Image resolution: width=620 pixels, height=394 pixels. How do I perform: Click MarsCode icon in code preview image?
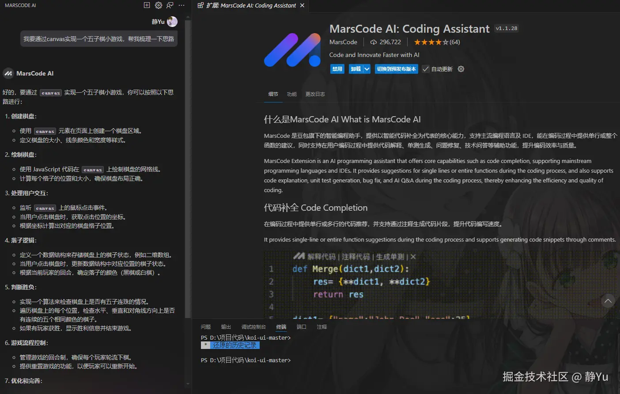(299, 256)
